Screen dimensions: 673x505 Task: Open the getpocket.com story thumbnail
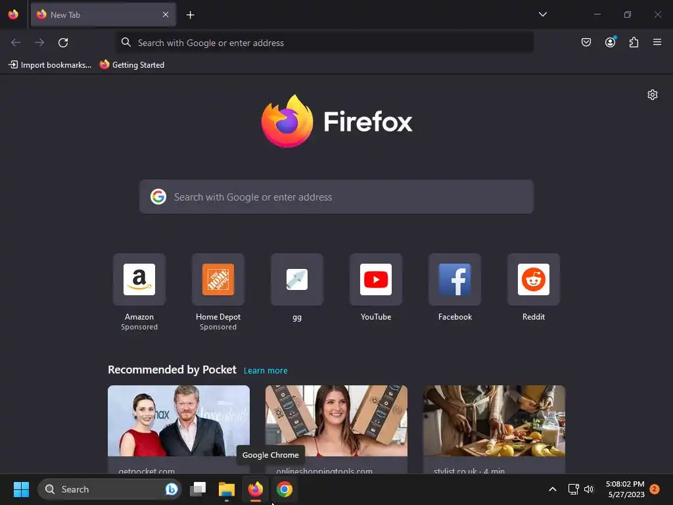point(179,421)
